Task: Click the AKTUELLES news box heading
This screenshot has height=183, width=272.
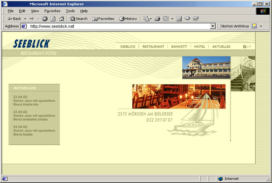Action: pos(24,88)
